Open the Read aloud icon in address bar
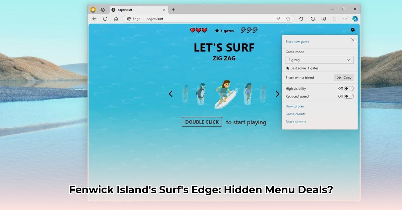The width and height of the screenshot is (402, 210). [278, 19]
